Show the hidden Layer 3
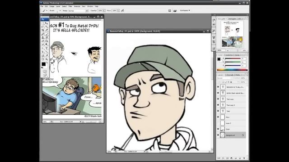The image size is (289, 162). 218,123
